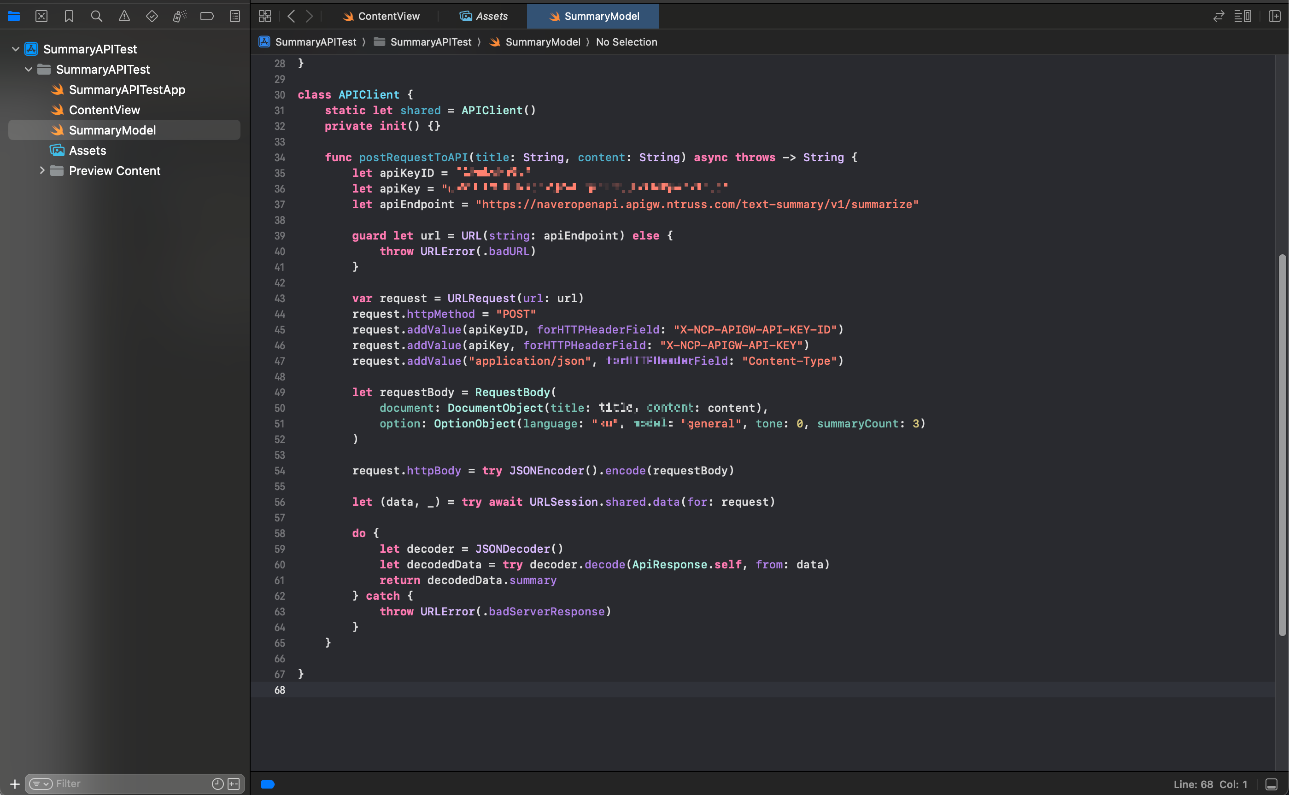This screenshot has width=1289, height=795.
Task: Open the related items grid menu
Action: point(264,16)
